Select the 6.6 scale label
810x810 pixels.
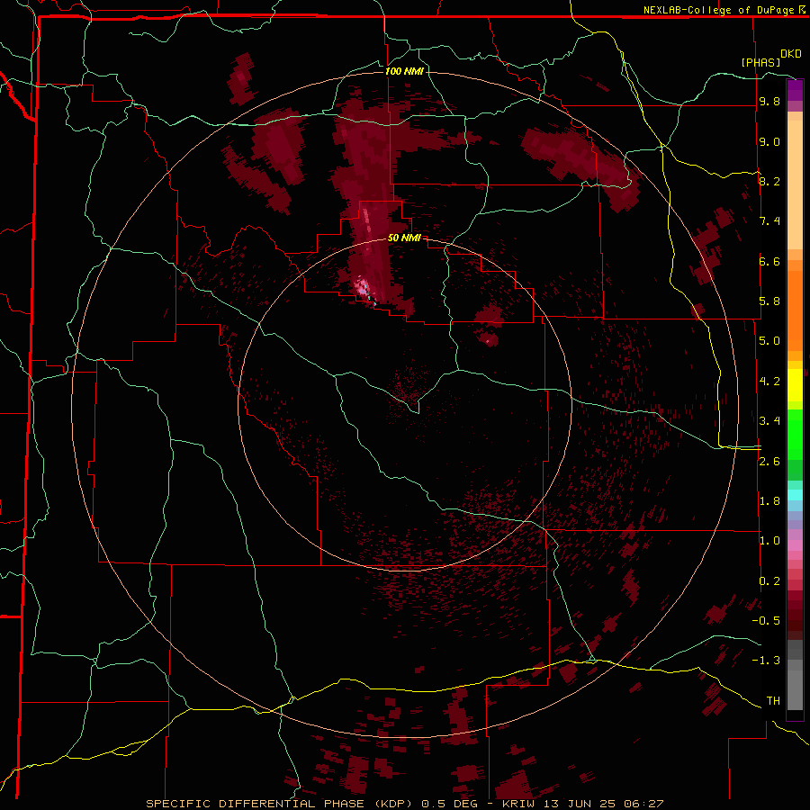[x=769, y=261]
